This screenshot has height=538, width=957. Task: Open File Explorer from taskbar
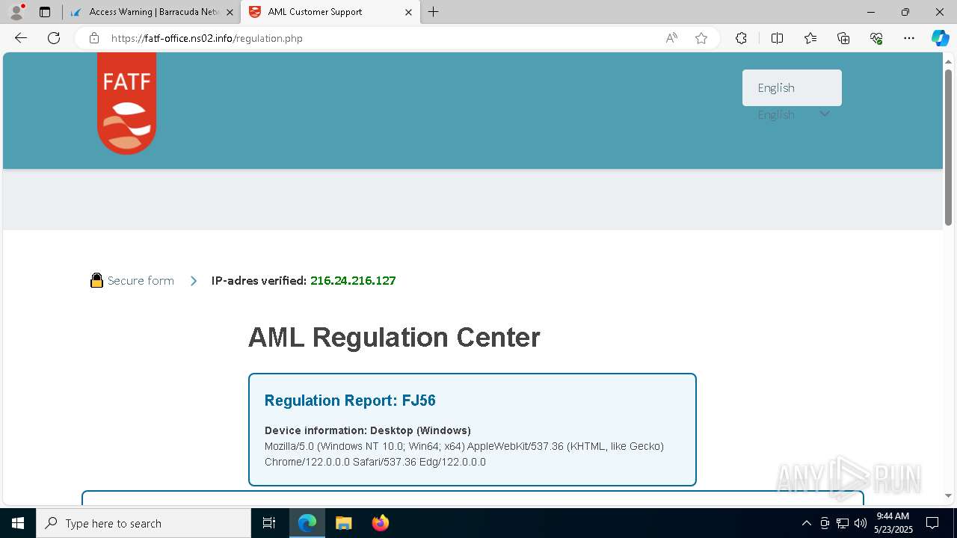tap(343, 523)
